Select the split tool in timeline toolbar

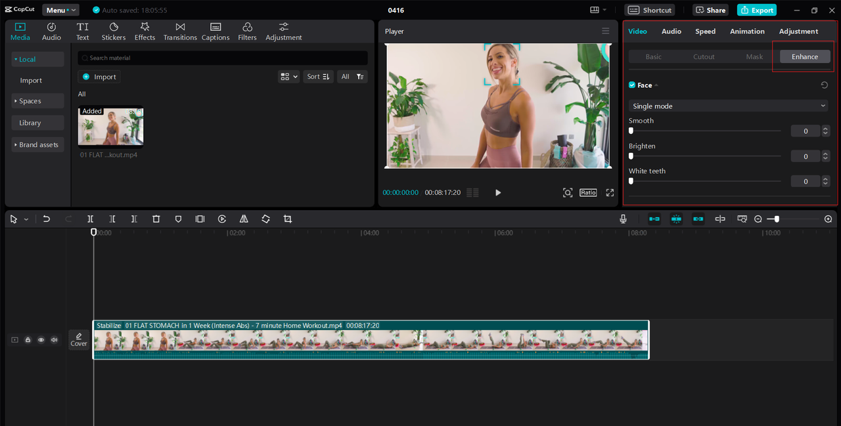click(91, 219)
